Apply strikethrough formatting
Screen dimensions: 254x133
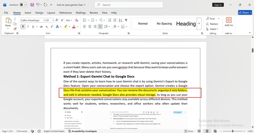(41, 27)
